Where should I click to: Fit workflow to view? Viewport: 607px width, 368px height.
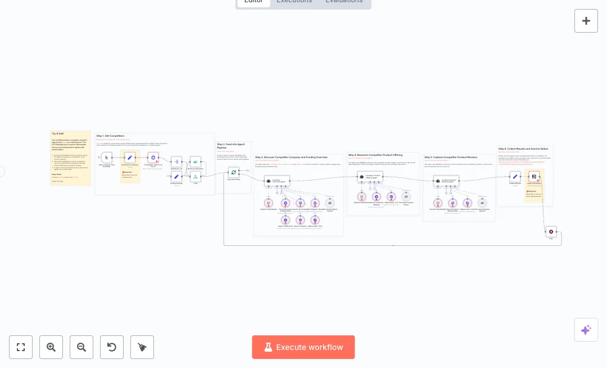[x=21, y=347]
